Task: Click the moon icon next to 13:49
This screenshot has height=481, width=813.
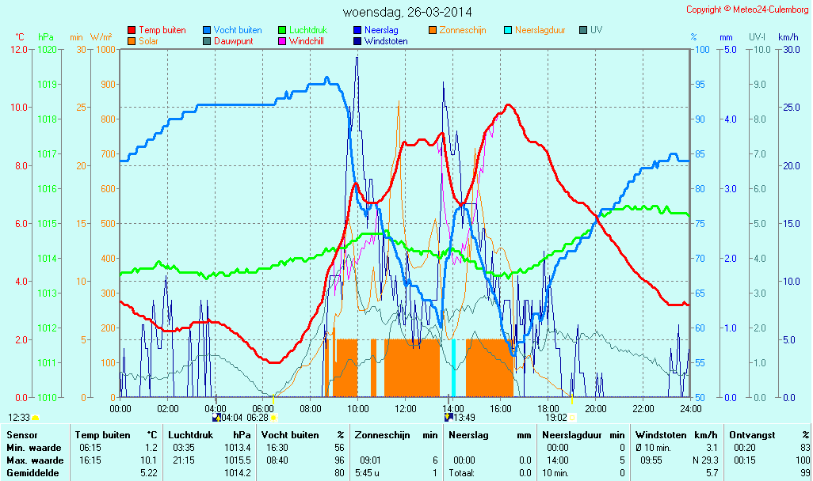Action: (448, 417)
